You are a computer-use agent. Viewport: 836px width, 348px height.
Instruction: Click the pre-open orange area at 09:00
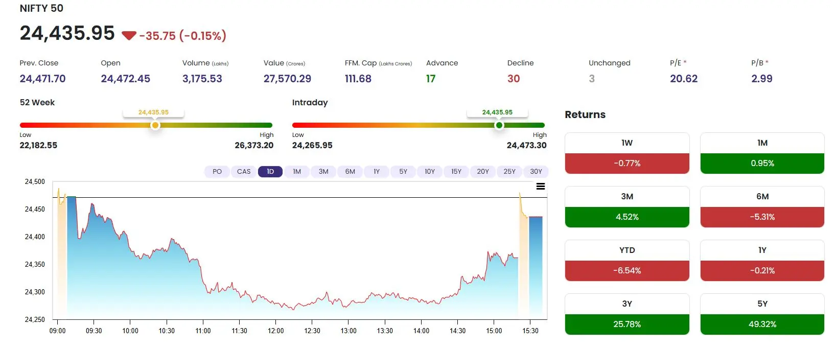61,256
